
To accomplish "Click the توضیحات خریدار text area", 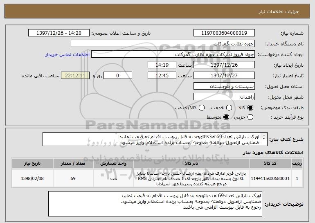I will [155, 204].
